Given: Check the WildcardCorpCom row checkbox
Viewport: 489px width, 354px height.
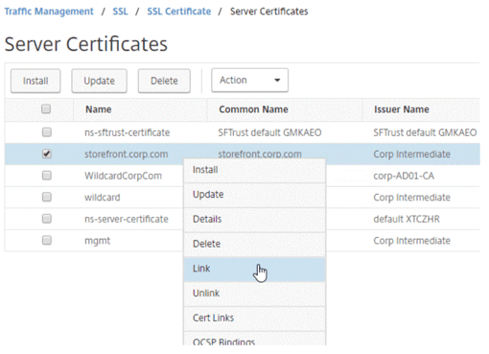Looking at the screenshot, I should coord(47,176).
